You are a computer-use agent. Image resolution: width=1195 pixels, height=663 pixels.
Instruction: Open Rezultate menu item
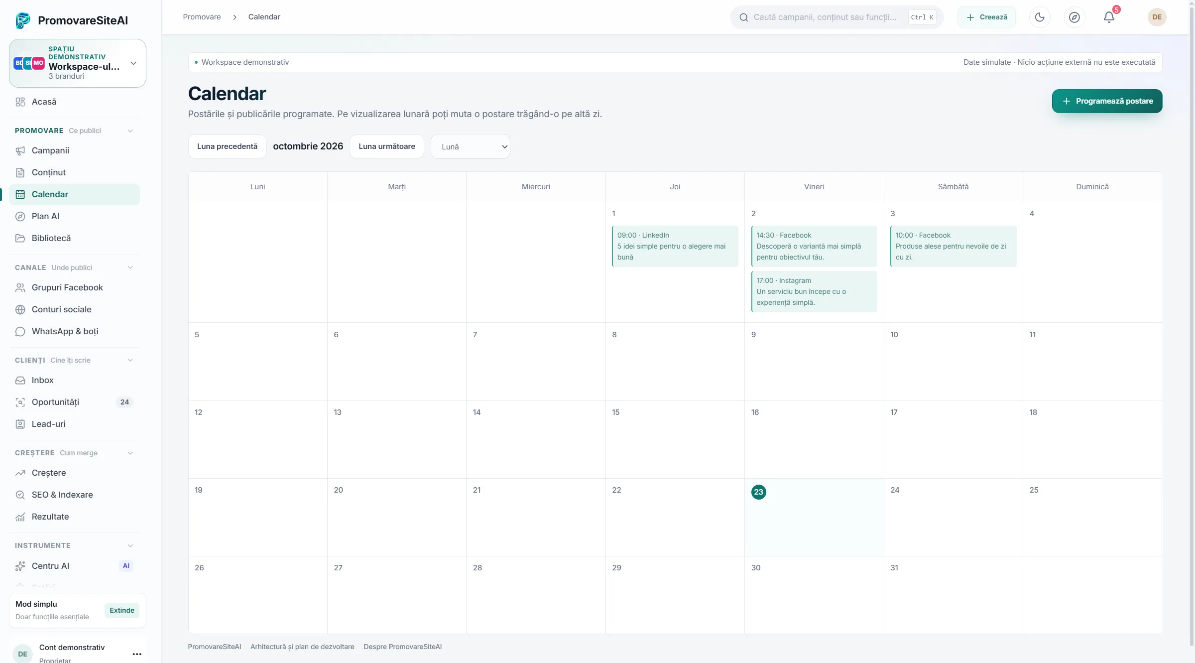(74, 517)
